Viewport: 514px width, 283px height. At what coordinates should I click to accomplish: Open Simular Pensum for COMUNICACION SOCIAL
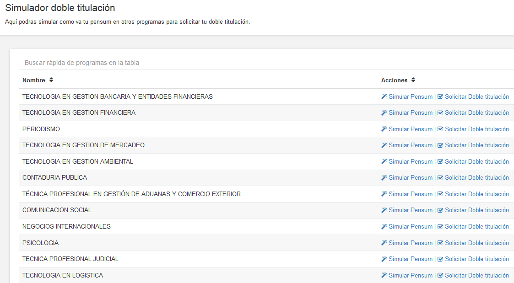pyautogui.click(x=410, y=210)
